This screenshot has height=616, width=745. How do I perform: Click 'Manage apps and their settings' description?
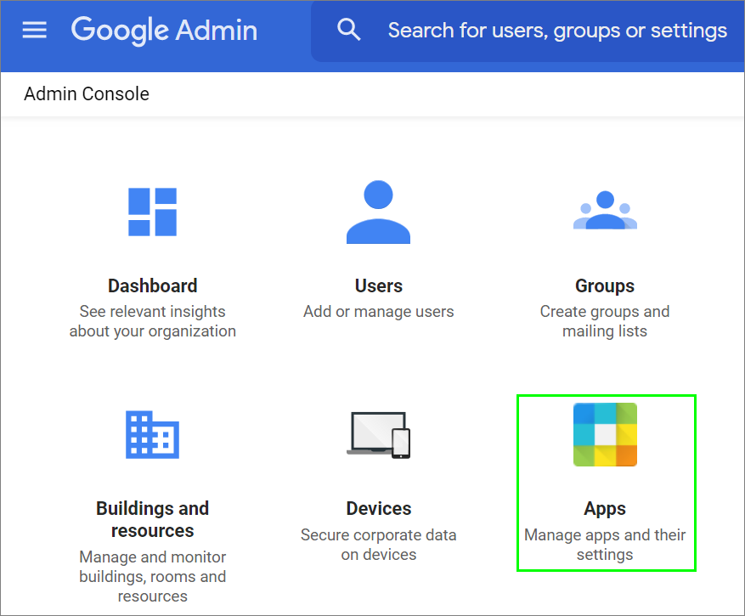point(605,545)
